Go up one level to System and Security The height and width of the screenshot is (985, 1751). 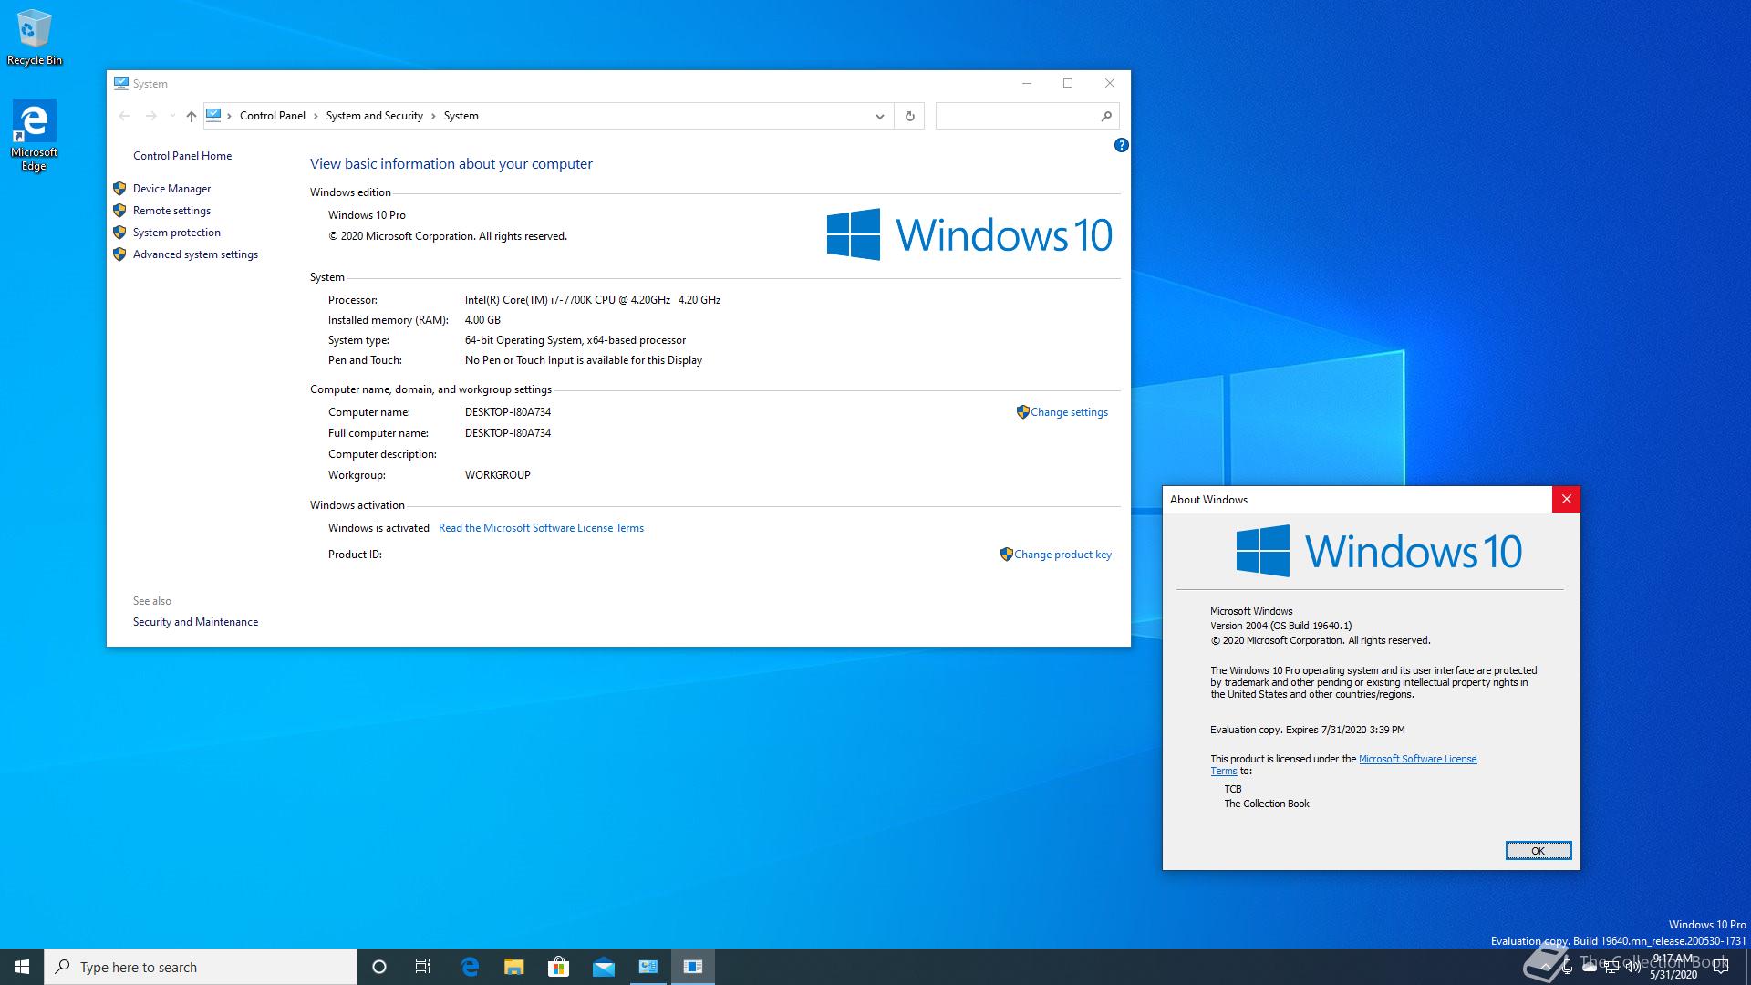point(191,116)
